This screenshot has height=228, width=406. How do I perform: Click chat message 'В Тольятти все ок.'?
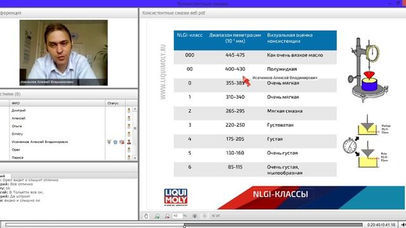tap(26, 193)
